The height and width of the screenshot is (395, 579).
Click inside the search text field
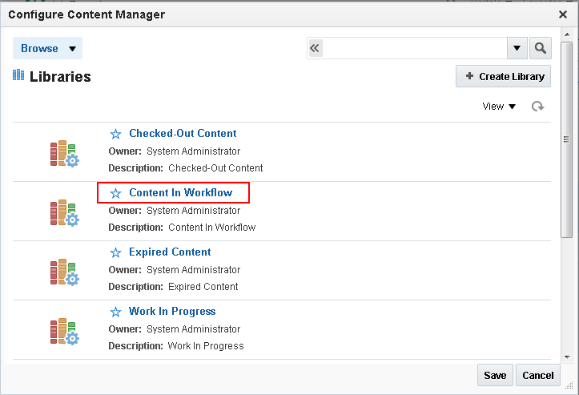tap(415, 48)
